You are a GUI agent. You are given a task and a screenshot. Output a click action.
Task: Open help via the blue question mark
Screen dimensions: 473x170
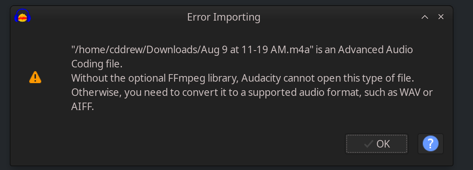click(431, 144)
